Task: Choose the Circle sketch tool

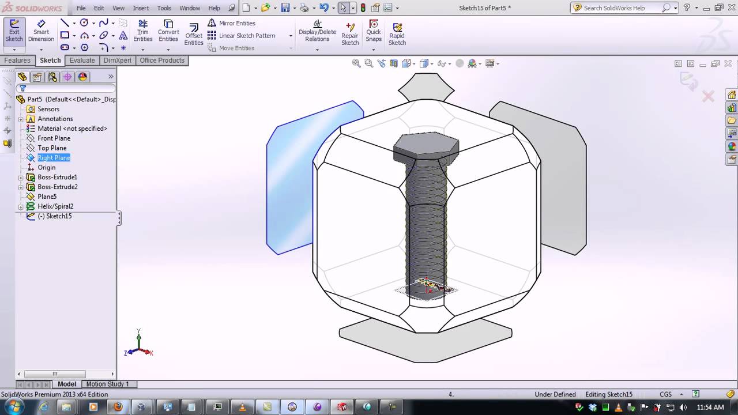Action: click(84, 23)
